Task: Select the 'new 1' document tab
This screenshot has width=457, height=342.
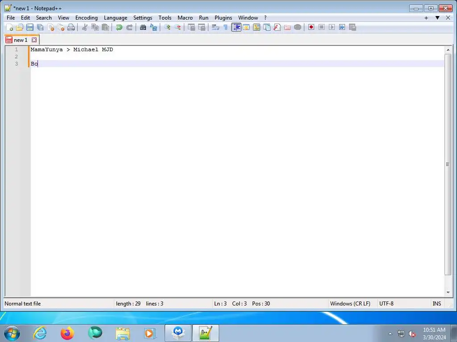Action: 21,40
